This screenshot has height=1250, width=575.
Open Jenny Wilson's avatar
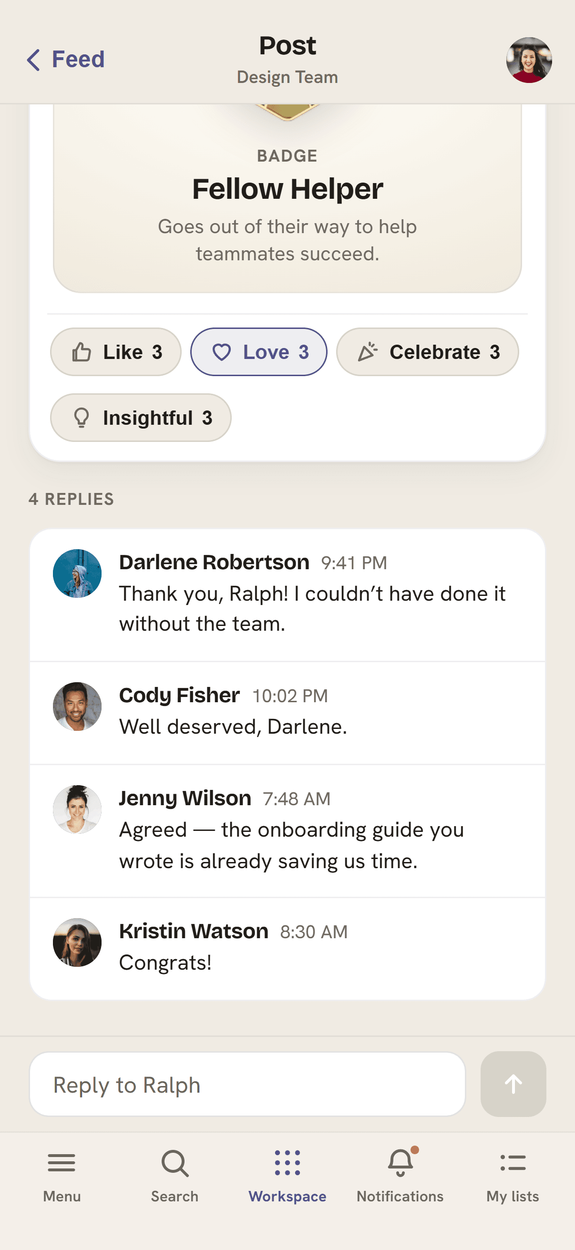coord(77,809)
